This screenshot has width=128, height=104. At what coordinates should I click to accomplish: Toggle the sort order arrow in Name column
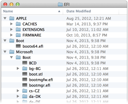tap(59, 11)
